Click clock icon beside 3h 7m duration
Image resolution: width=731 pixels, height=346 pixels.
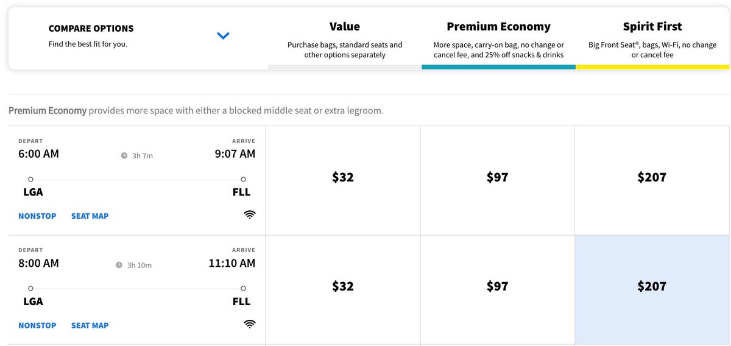pos(124,156)
